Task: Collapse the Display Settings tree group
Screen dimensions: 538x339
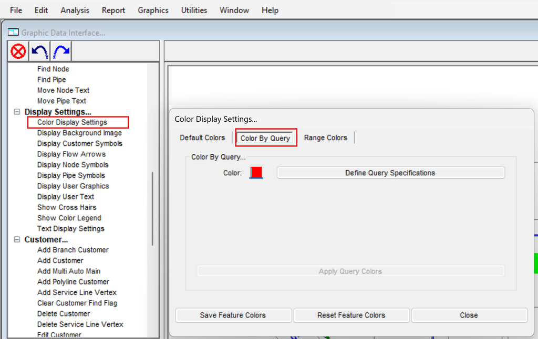Action: (17, 112)
